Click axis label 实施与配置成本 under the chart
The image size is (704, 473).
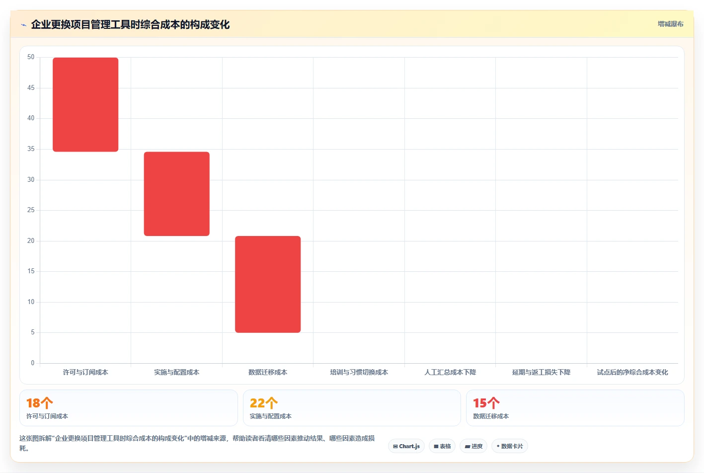pos(177,372)
